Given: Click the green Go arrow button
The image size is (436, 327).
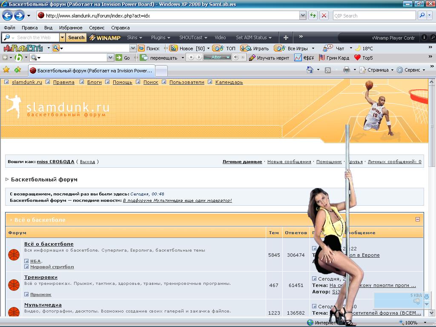Looking at the screenshot, I should point(119,57).
